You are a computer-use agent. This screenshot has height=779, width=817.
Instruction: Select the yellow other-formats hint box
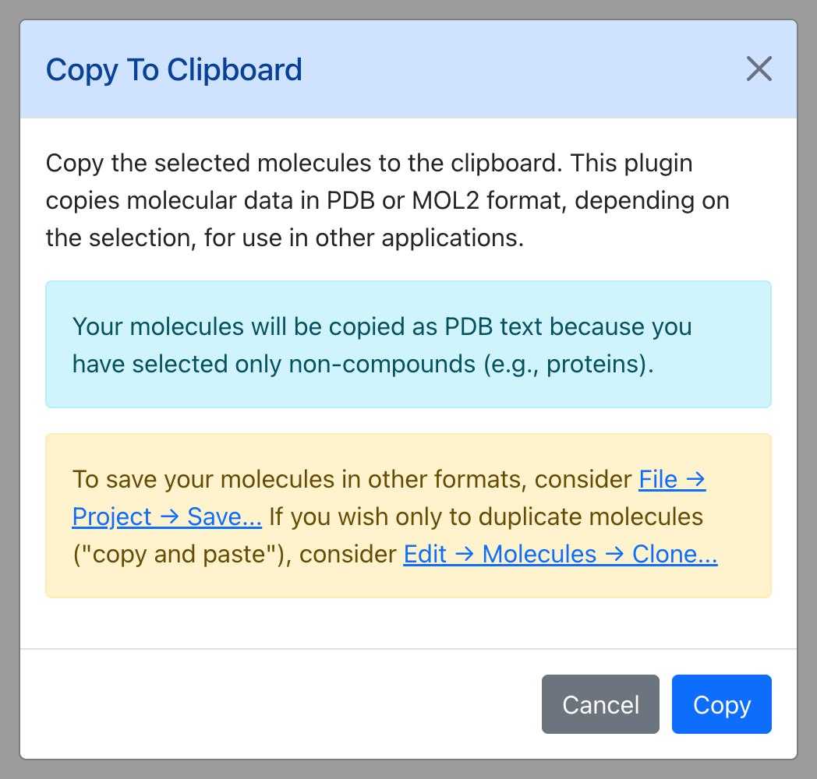coord(408,516)
